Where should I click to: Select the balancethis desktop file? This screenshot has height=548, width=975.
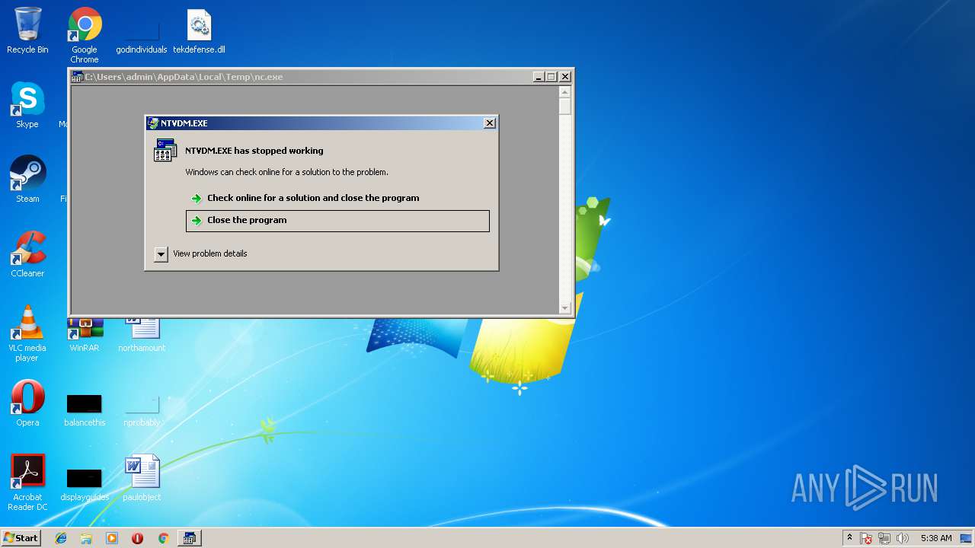tap(85, 409)
